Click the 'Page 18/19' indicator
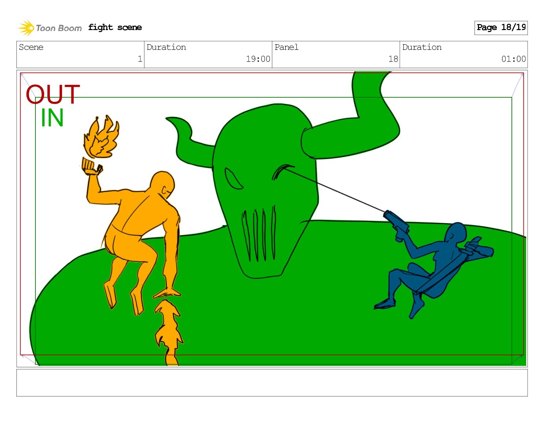The height and width of the screenshot is (421, 545). tap(501, 28)
